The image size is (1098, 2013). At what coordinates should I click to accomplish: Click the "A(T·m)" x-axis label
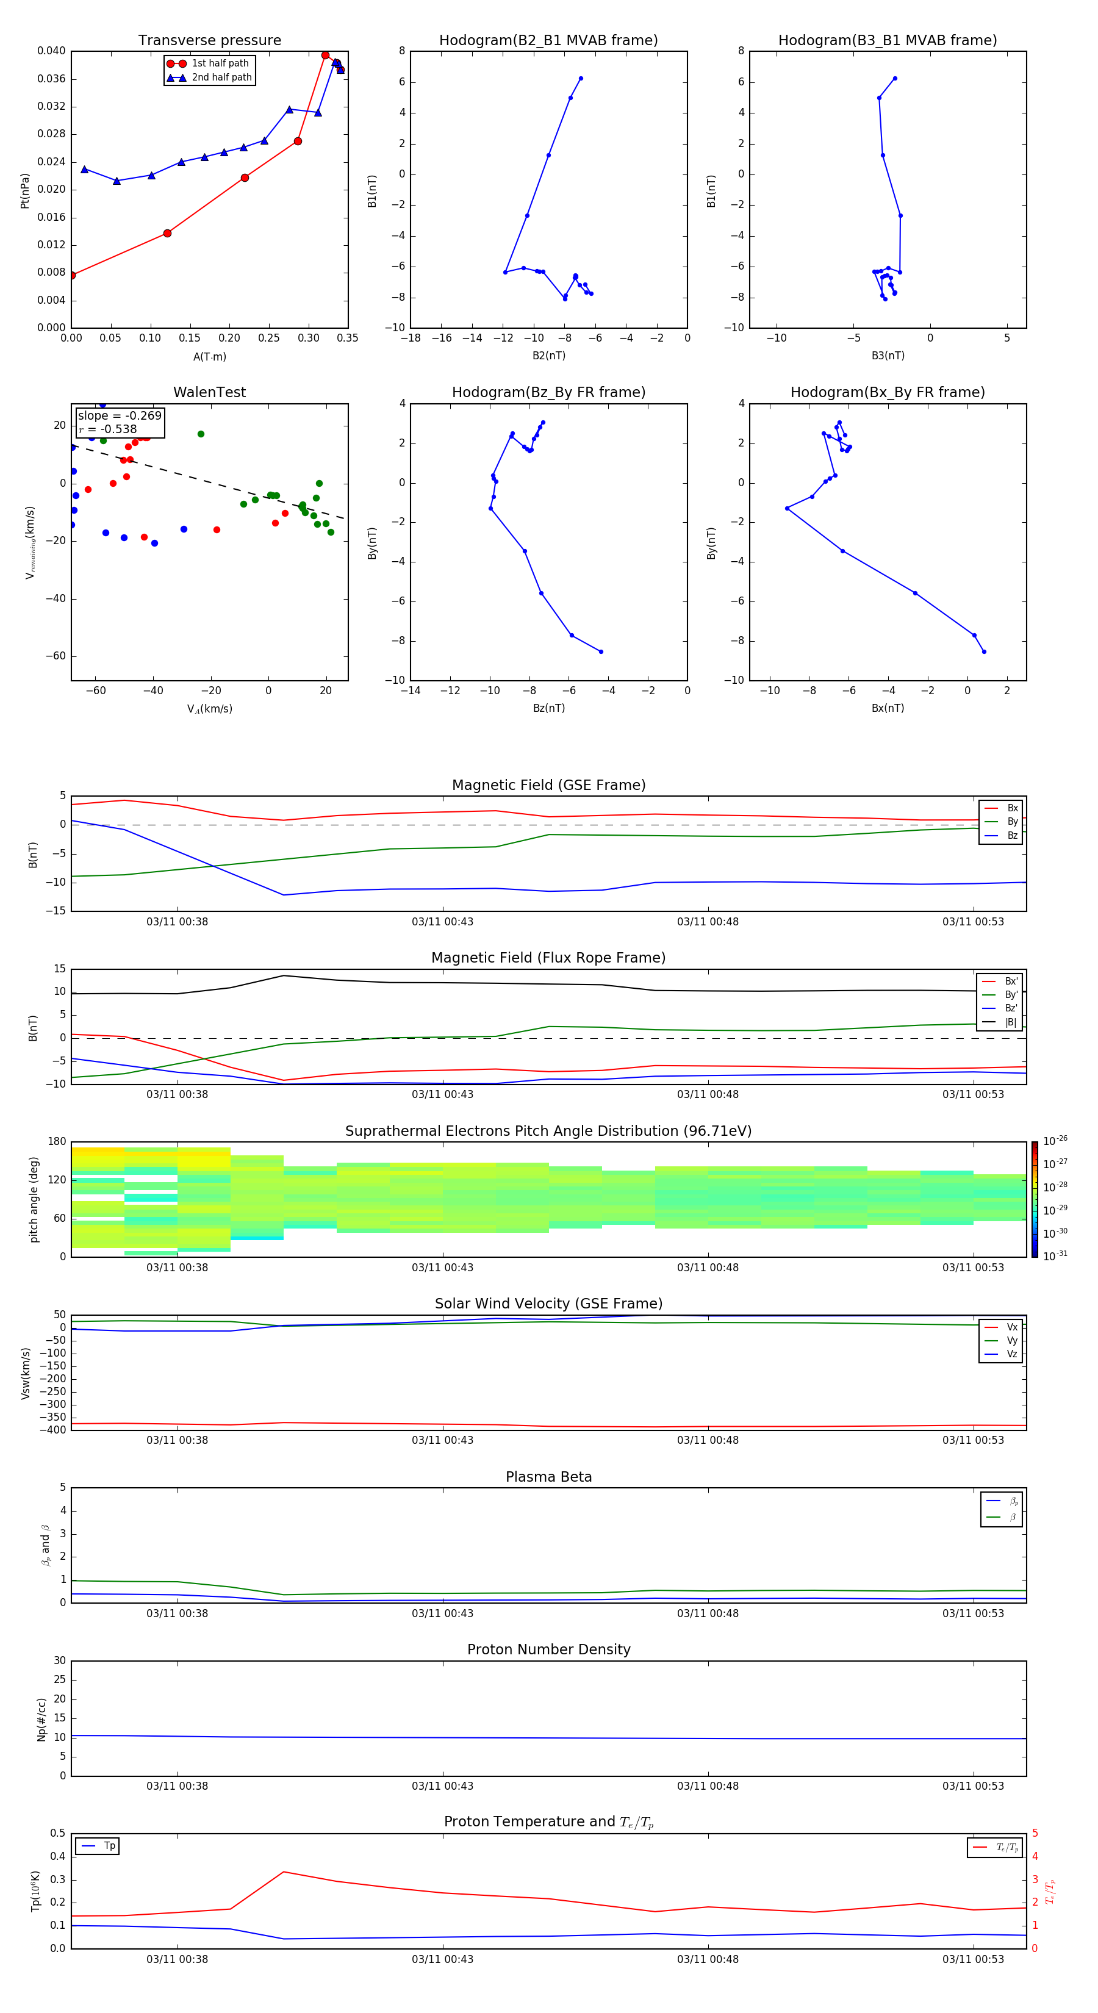click(x=209, y=357)
